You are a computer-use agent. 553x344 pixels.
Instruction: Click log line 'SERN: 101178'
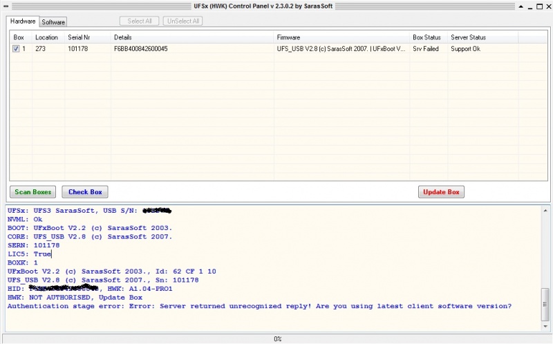(x=33, y=245)
